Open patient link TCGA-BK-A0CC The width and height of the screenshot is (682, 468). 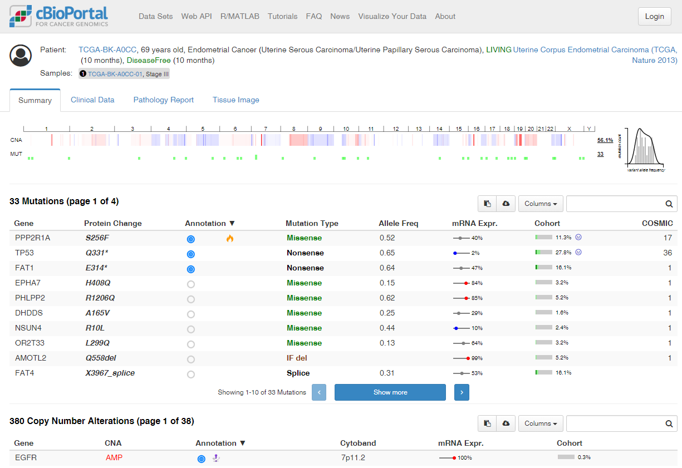(107, 50)
